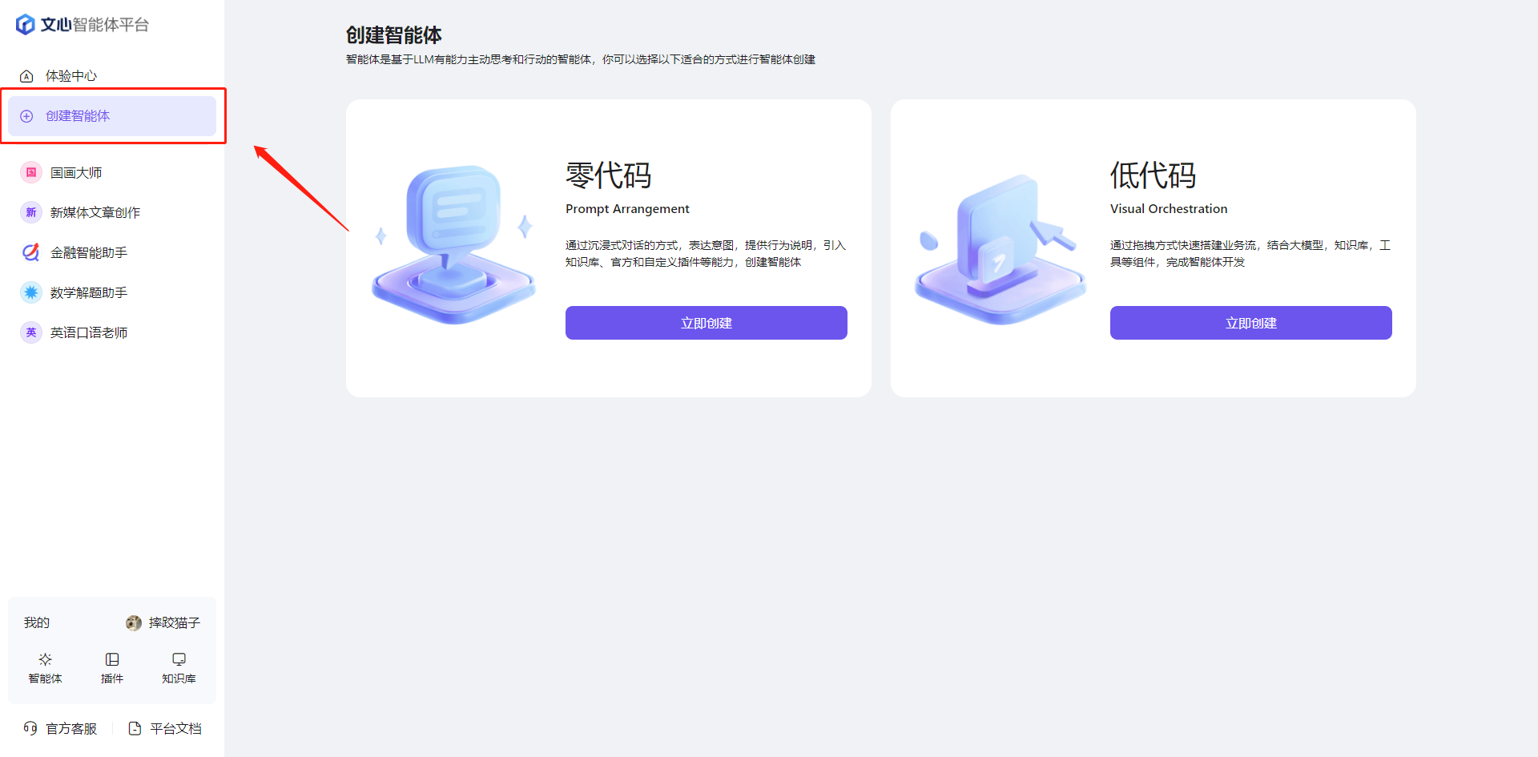This screenshot has height=757, width=1538.
Task: Select the 创建智能体 sidebar entry
Action: [x=76, y=115]
